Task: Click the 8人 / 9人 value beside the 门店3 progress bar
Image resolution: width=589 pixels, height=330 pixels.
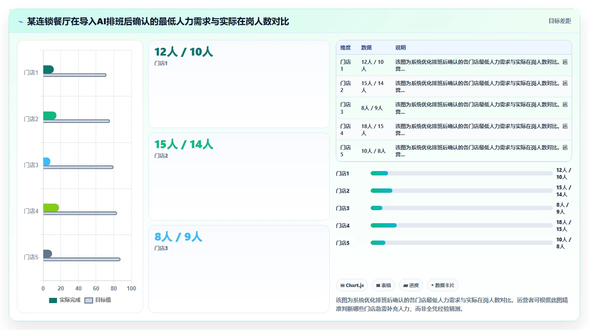Action: [x=562, y=208]
